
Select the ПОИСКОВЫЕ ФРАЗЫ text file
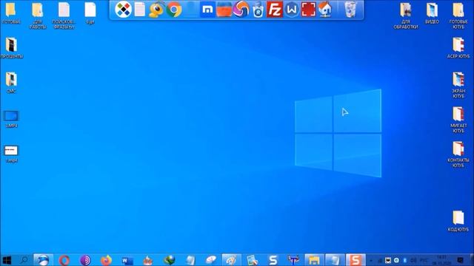pyautogui.click(x=64, y=15)
